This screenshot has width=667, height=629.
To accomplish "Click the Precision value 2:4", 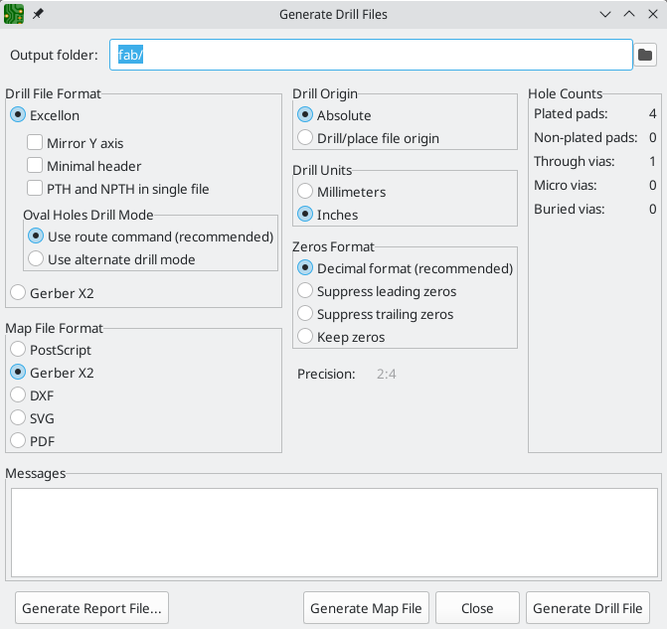I will pyautogui.click(x=387, y=374).
